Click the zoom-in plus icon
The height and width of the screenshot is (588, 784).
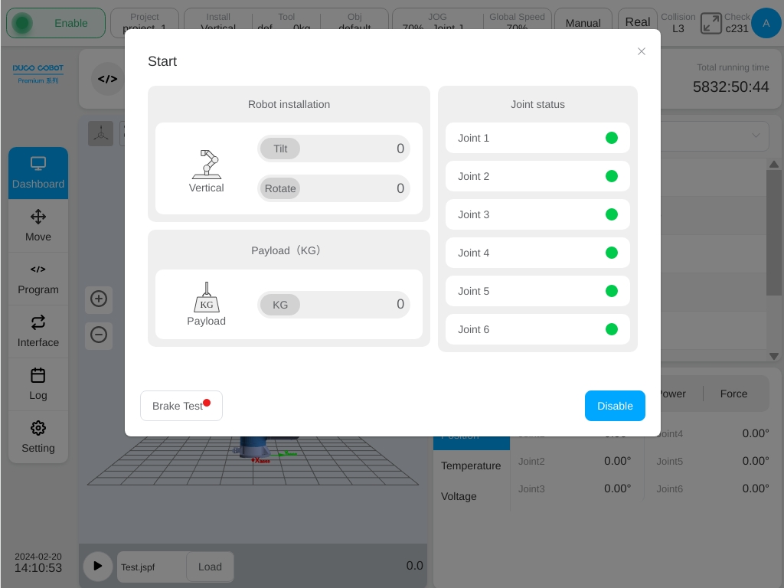[99, 299]
